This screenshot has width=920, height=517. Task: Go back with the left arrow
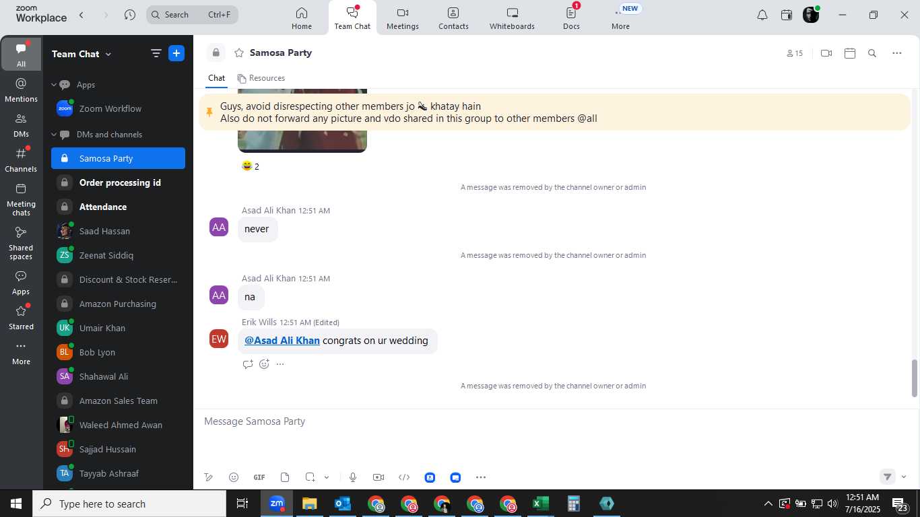coord(81,15)
